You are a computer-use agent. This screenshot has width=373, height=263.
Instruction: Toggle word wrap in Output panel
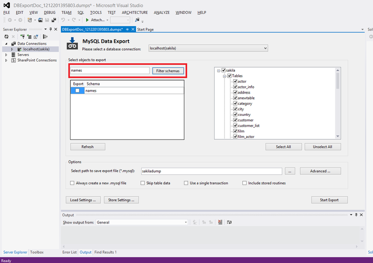click(229, 222)
